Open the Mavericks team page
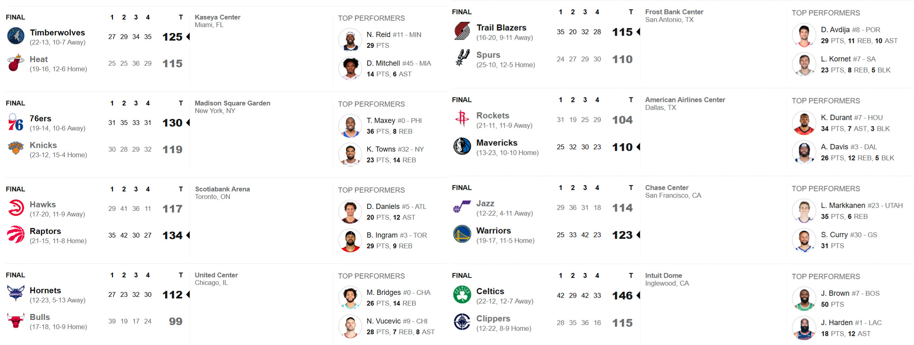Screen dimensions: 914x345 click(497, 142)
